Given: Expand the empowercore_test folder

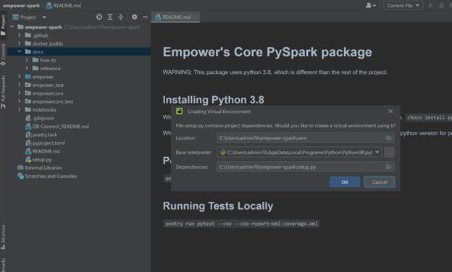Looking at the screenshot, I should click(20, 101).
